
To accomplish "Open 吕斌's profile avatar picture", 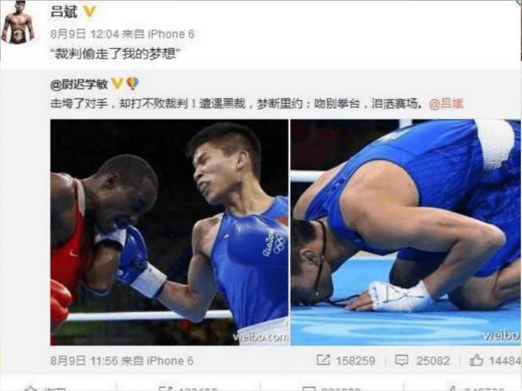I will tap(18, 22).
